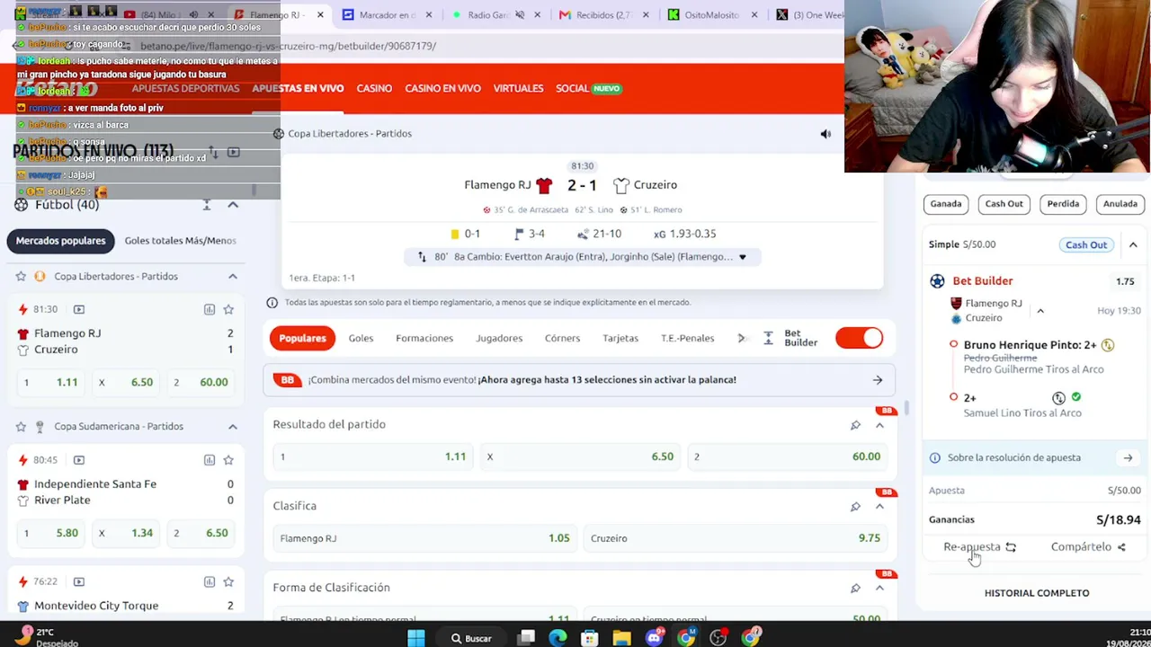This screenshot has width=1151, height=647.
Task: Click the share icon beside Compártelo
Action: click(1121, 547)
